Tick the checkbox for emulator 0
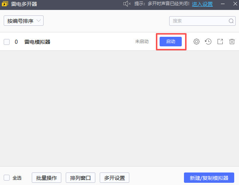The height and width of the screenshot is (185, 239). pos(7,42)
